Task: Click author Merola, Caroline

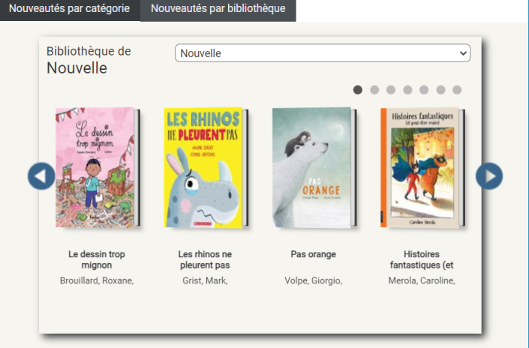Action: (x=421, y=280)
